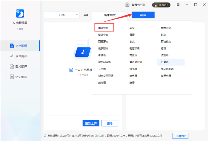Screen dimensions: 209x141
Task: Open the 日语 source language dropdown
Action: [62, 15]
